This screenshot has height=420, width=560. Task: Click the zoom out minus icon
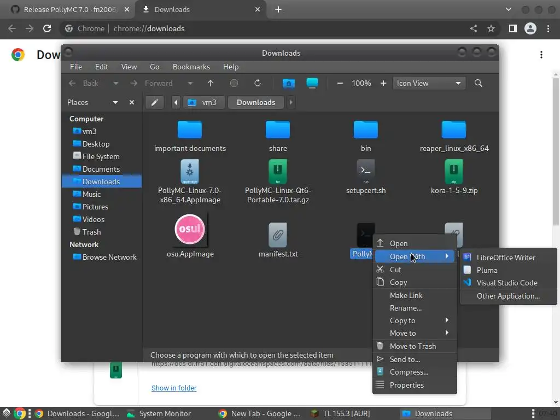pos(340,83)
